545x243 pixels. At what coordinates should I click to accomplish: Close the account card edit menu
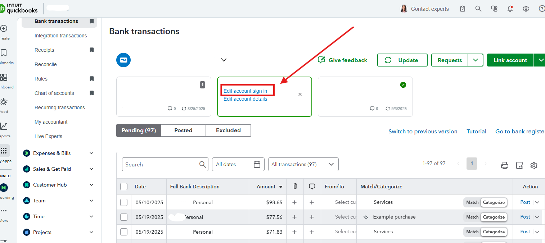coord(300,95)
